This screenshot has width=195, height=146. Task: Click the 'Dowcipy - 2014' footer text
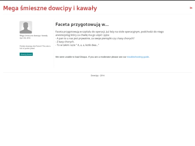point(97,75)
